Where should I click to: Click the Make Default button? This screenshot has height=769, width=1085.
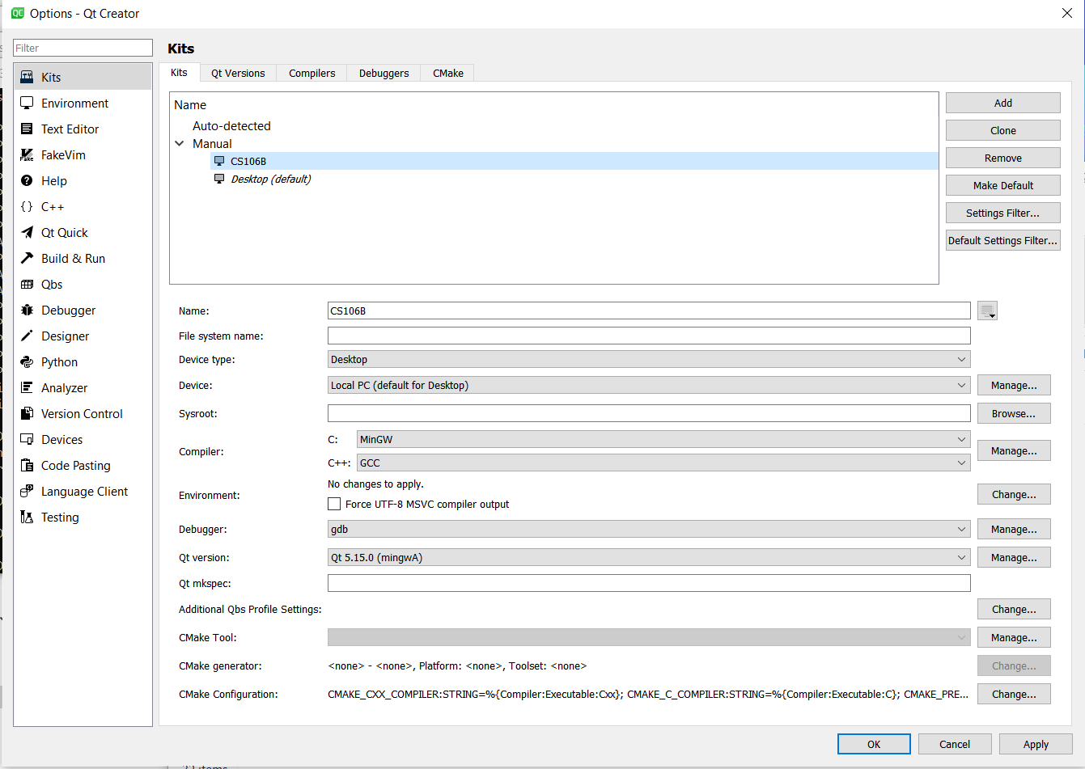click(1002, 186)
